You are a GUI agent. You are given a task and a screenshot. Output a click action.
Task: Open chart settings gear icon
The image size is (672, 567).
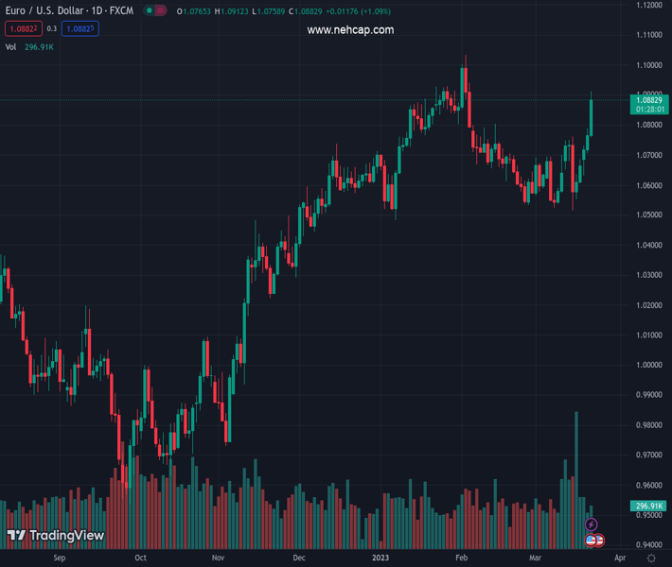click(651, 558)
